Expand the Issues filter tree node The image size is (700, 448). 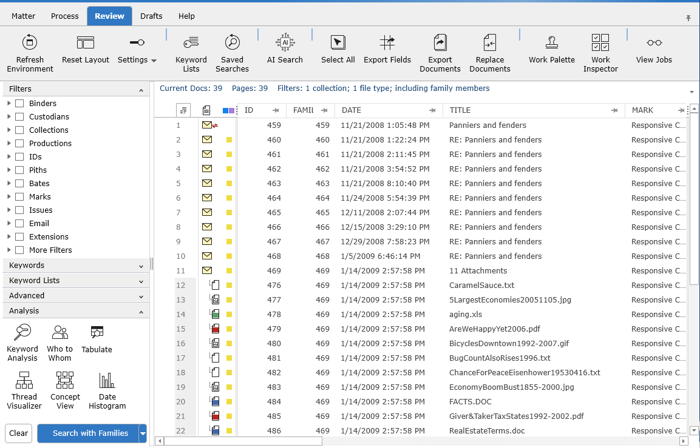click(8, 210)
